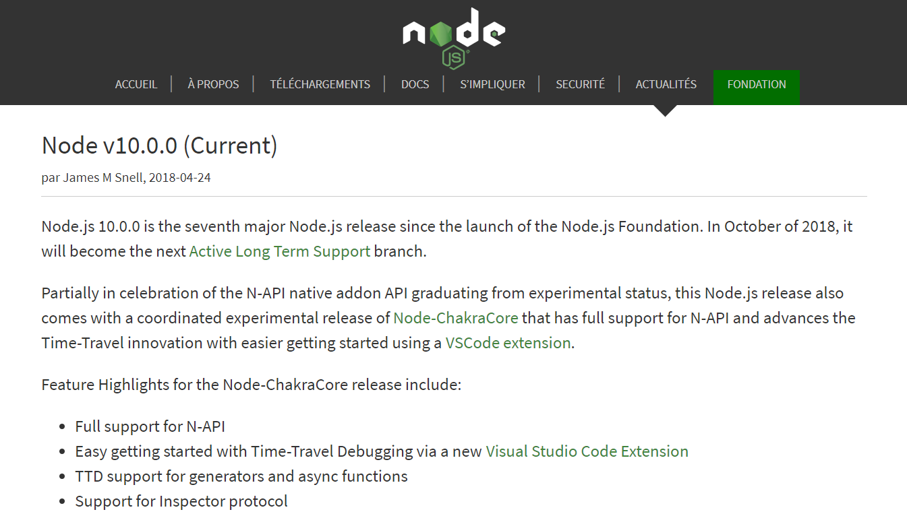Click the Node.js logo in the header
This screenshot has height=516, width=907.
454,38
